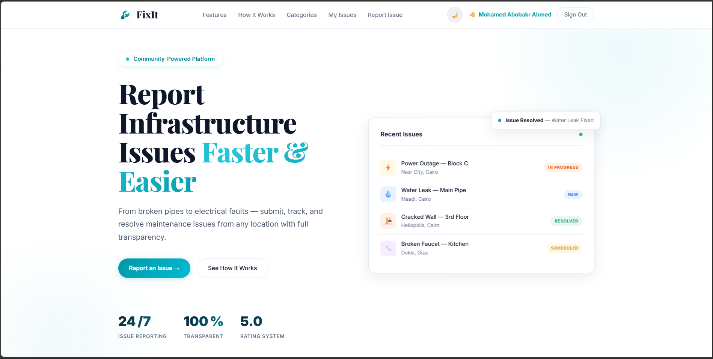Open the Categories nav item
713x359 pixels.
(x=301, y=15)
